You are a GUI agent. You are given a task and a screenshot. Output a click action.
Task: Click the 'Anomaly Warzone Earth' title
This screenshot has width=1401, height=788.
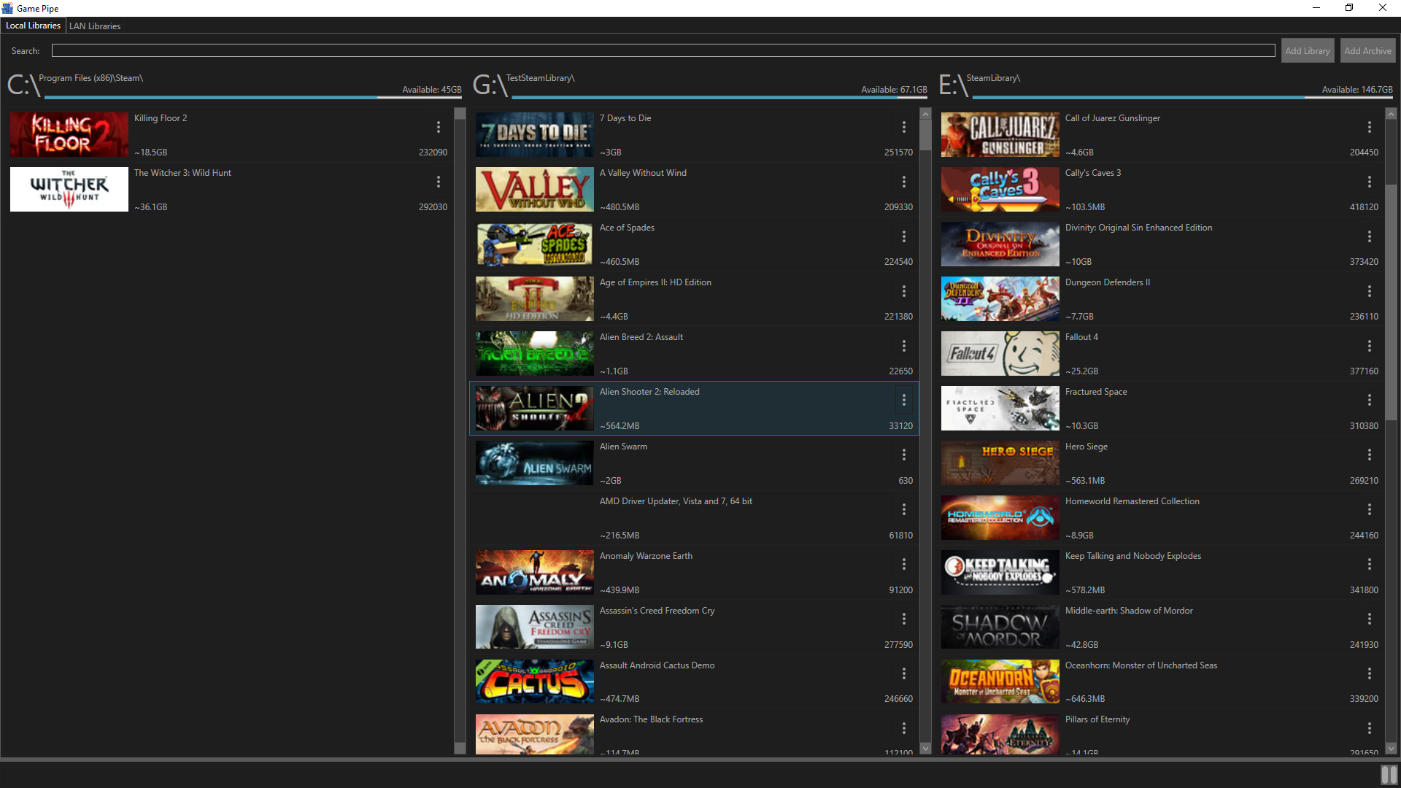pyautogui.click(x=646, y=556)
